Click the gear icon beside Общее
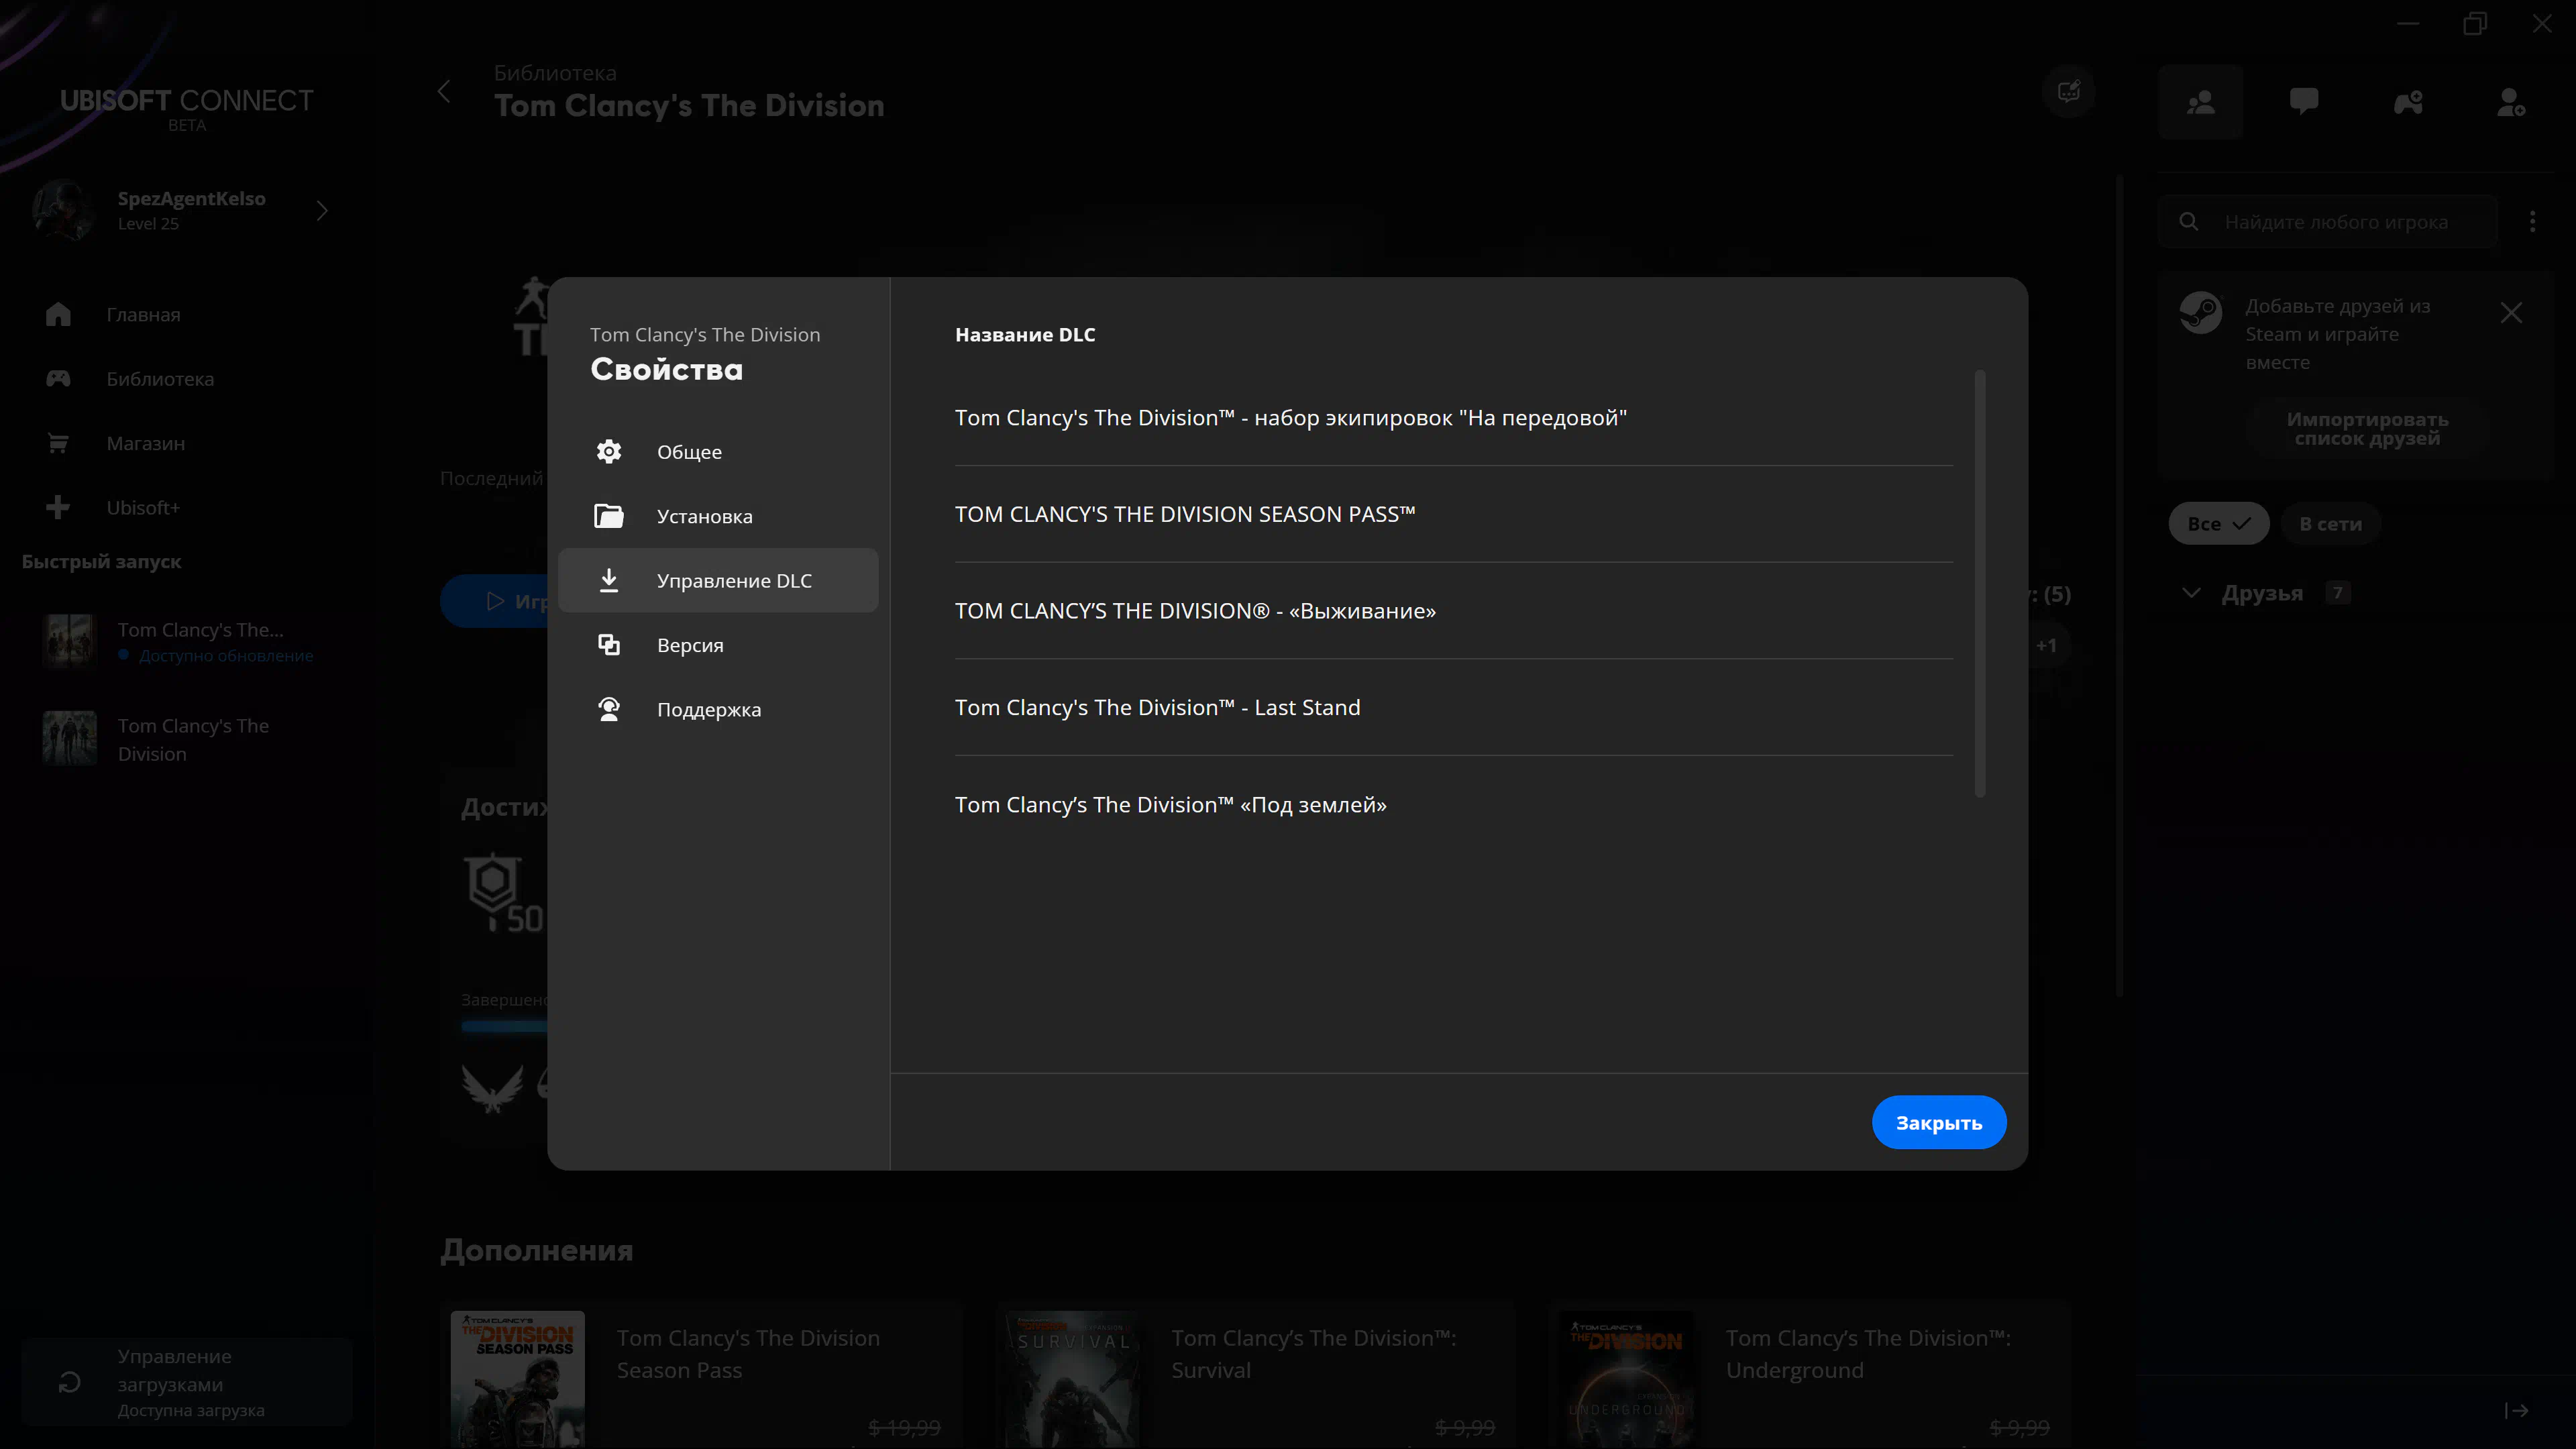This screenshot has height=1449, width=2576. pos(608,452)
